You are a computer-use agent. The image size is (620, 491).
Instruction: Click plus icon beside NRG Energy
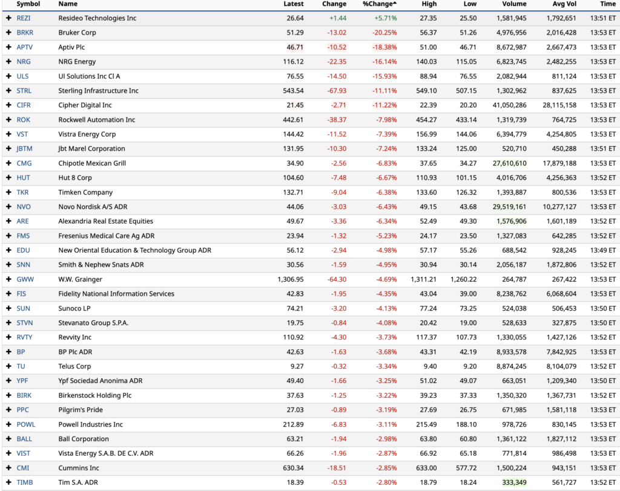[x=8, y=62]
